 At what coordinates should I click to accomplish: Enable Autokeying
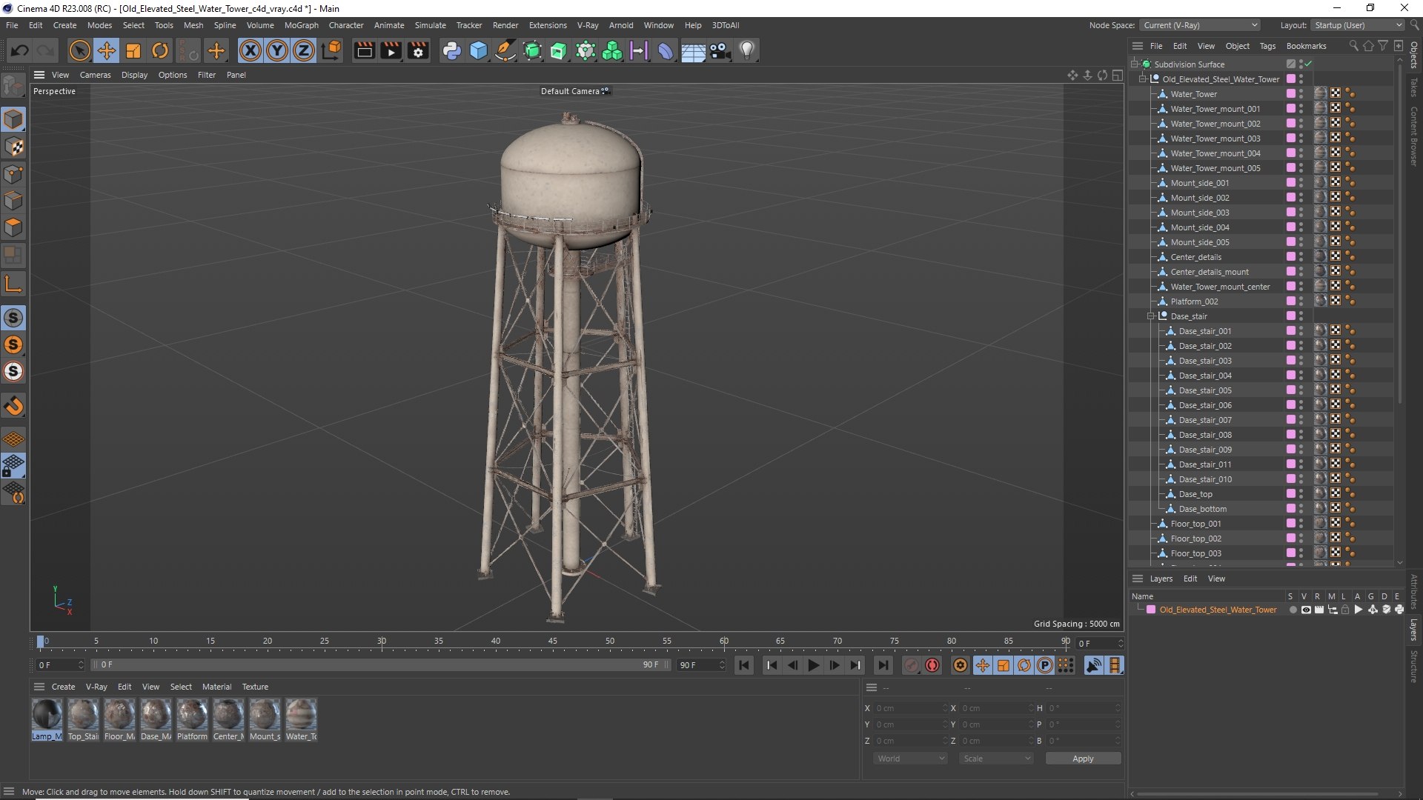932,665
